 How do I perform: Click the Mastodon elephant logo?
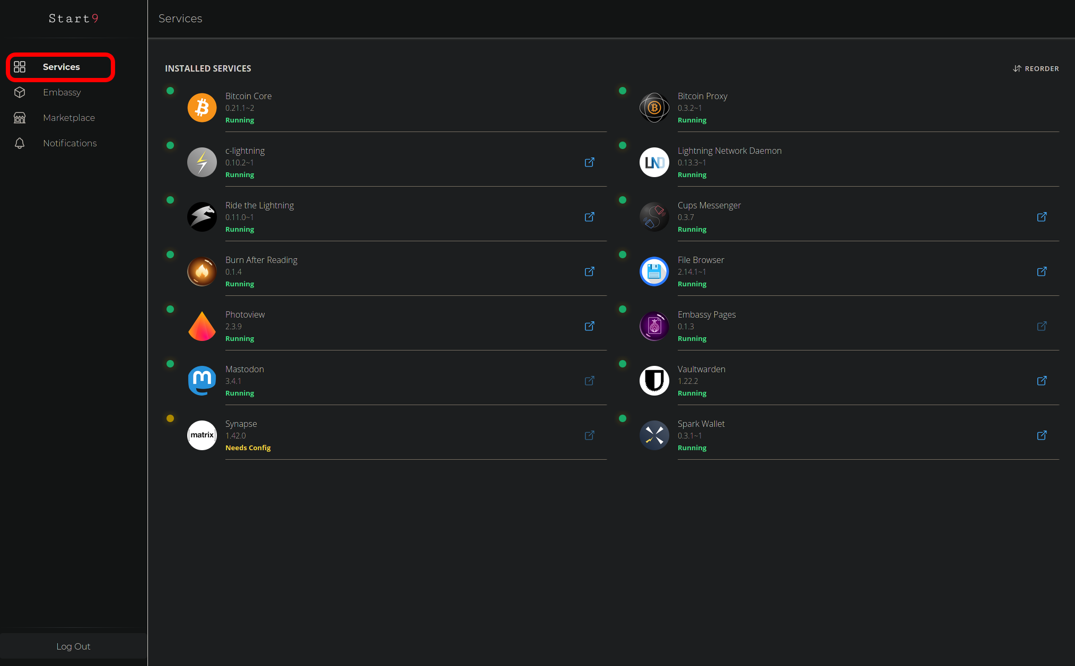pyautogui.click(x=202, y=381)
